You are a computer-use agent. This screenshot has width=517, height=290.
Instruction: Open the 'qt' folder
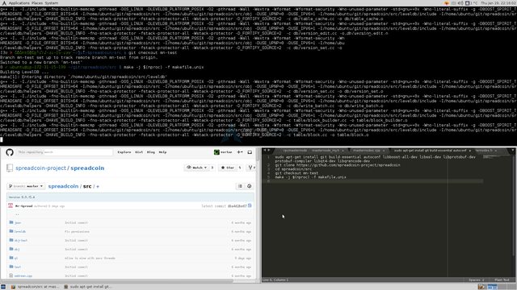[16, 259]
